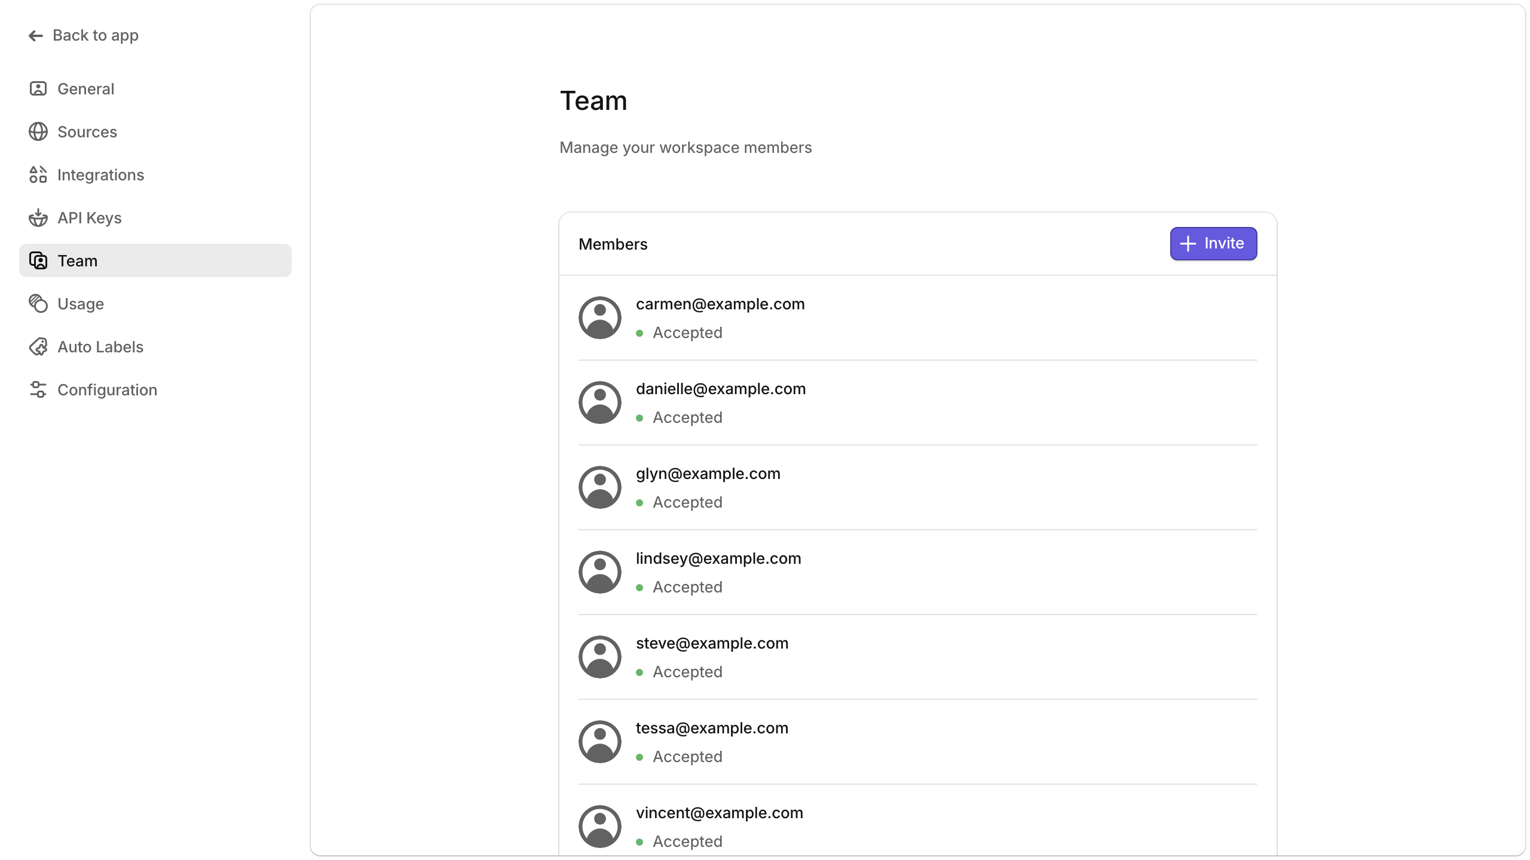Click the Sources globe icon

[x=38, y=131]
